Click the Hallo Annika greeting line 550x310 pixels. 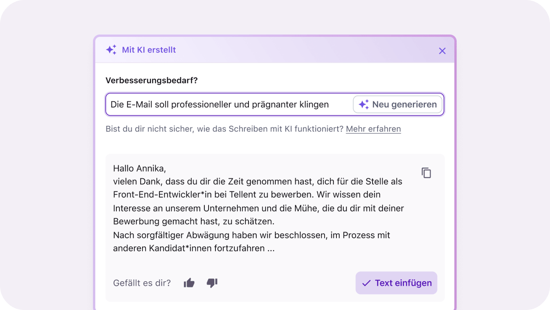(139, 168)
